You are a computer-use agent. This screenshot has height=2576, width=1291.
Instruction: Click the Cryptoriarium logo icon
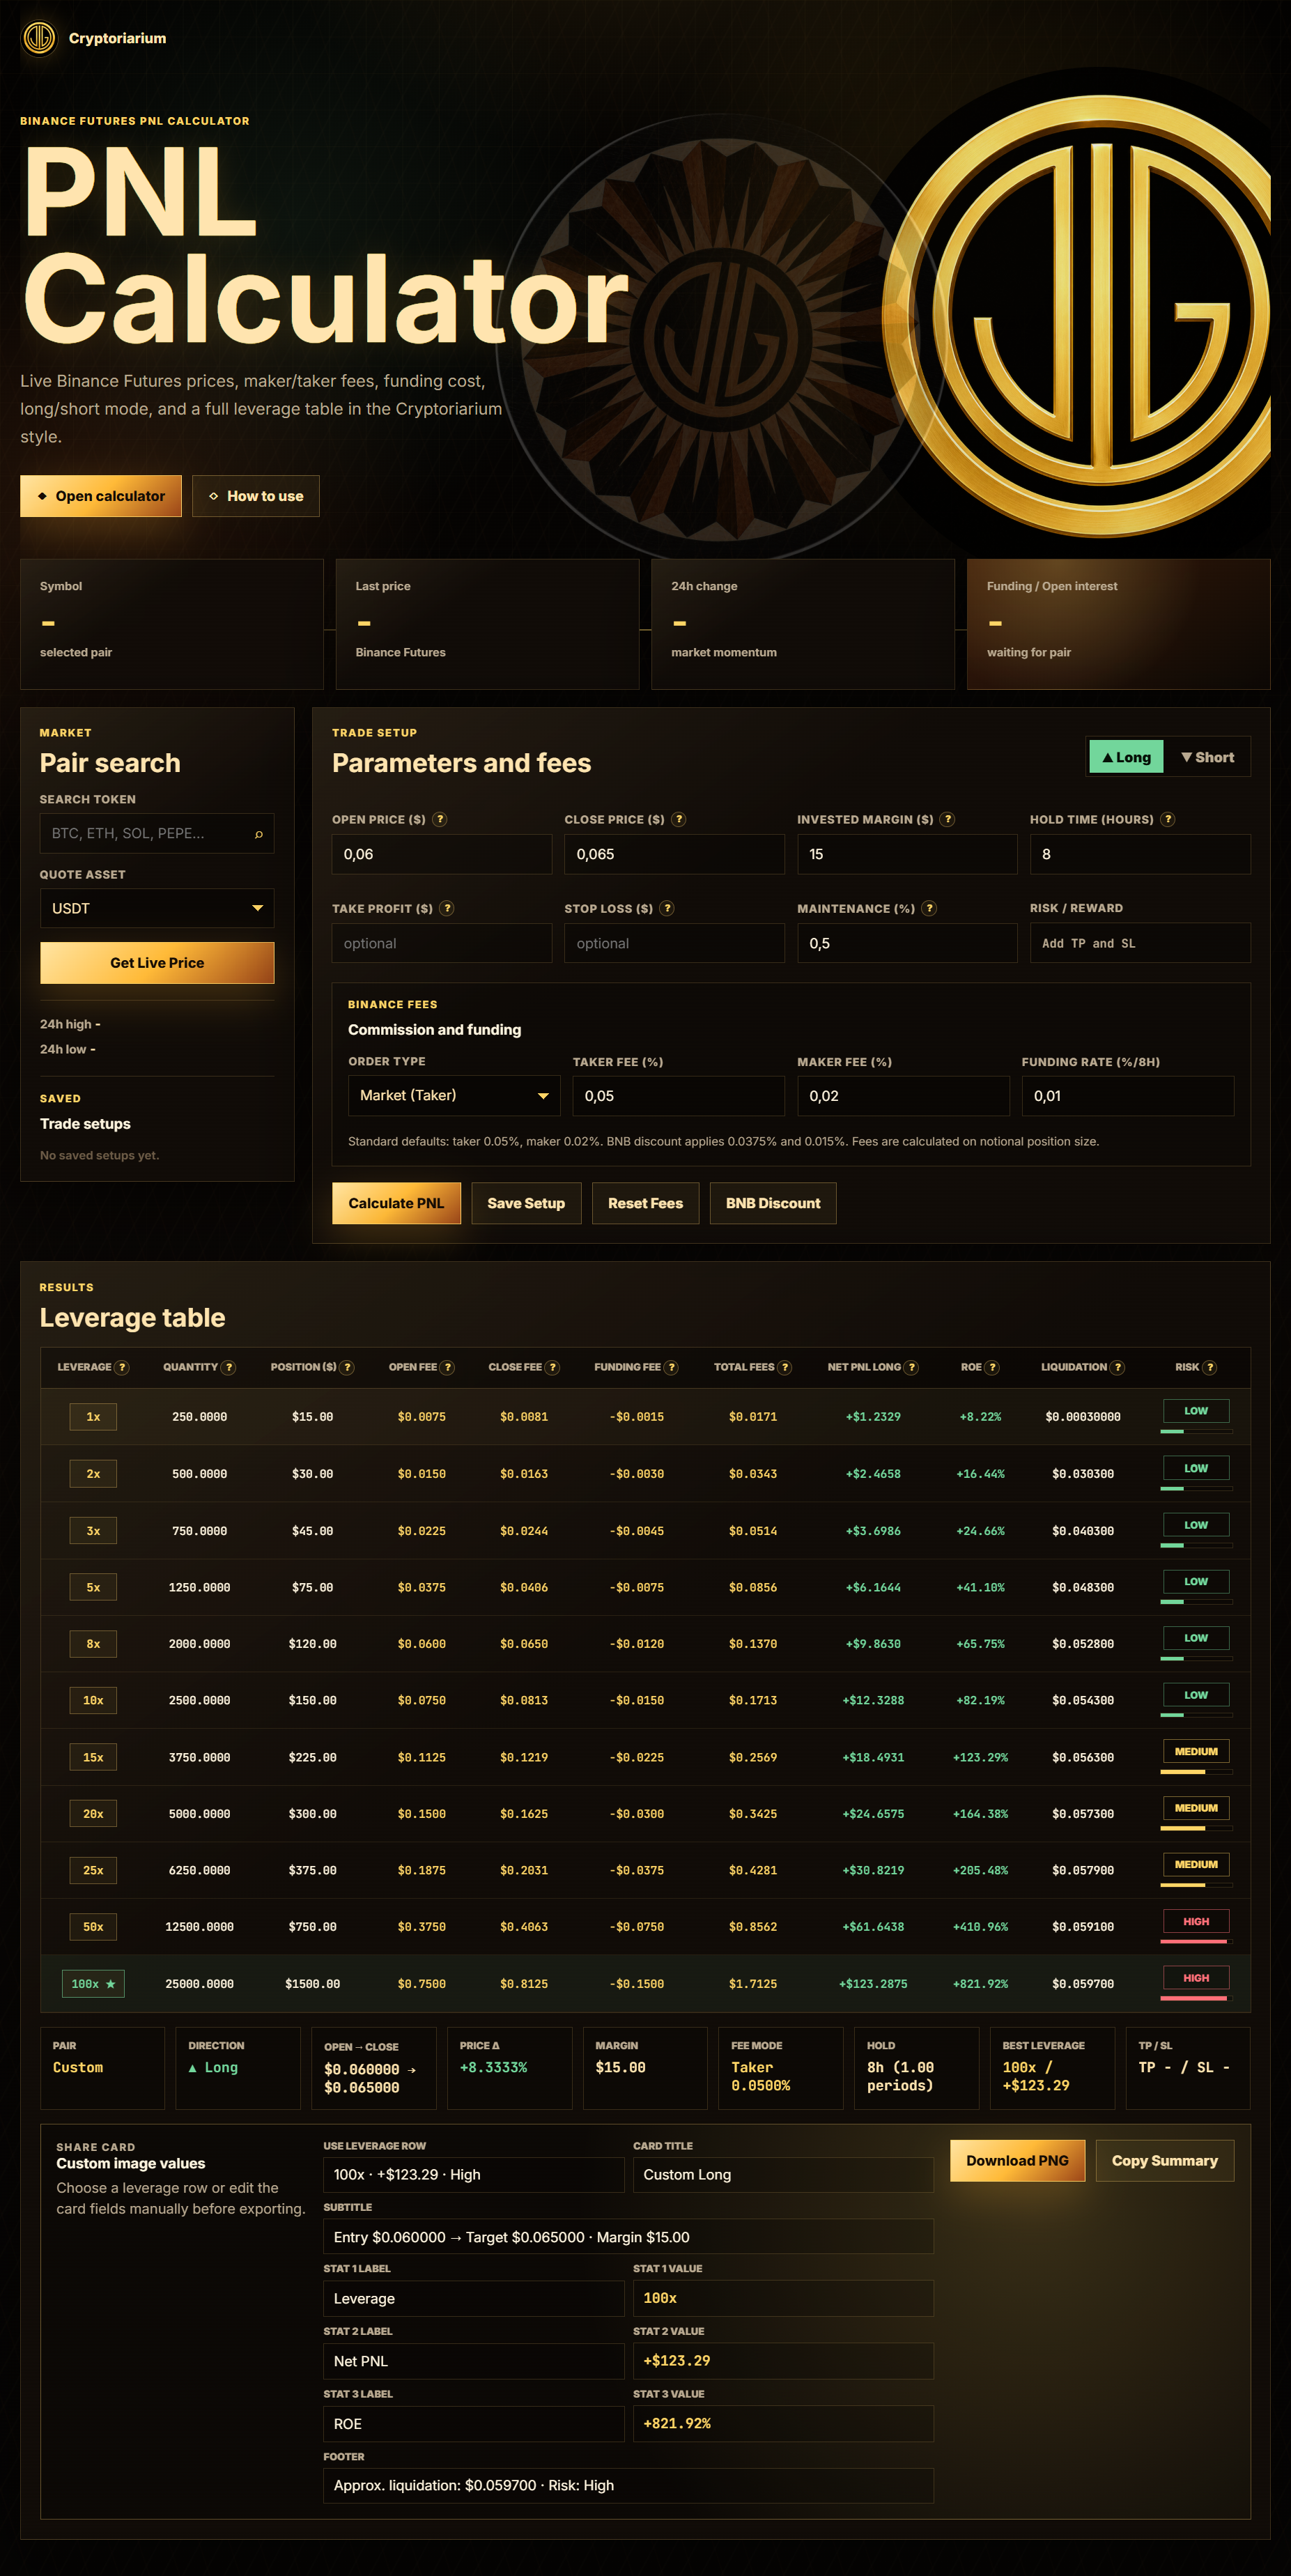click(39, 38)
